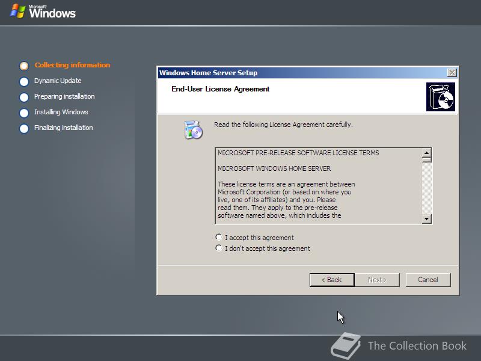Select "I don't accept this agreement" option
Image resolution: width=481 pixels, height=361 pixels.
(219, 248)
